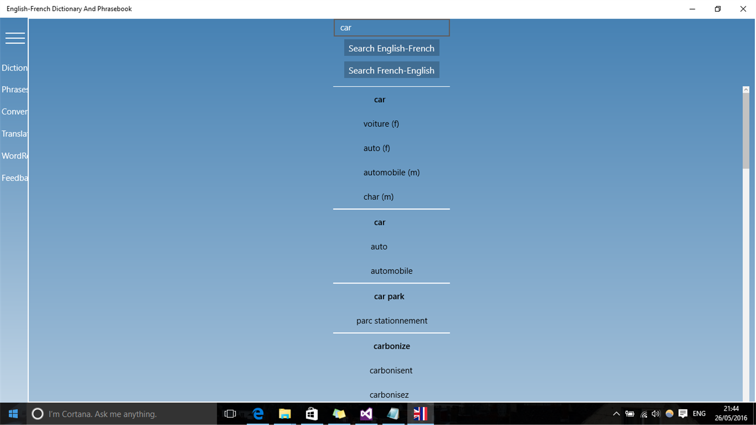This screenshot has width=756, height=425.
Task: Click the dictionary app's flag icon in taskbar
Action: click(420, 413)
